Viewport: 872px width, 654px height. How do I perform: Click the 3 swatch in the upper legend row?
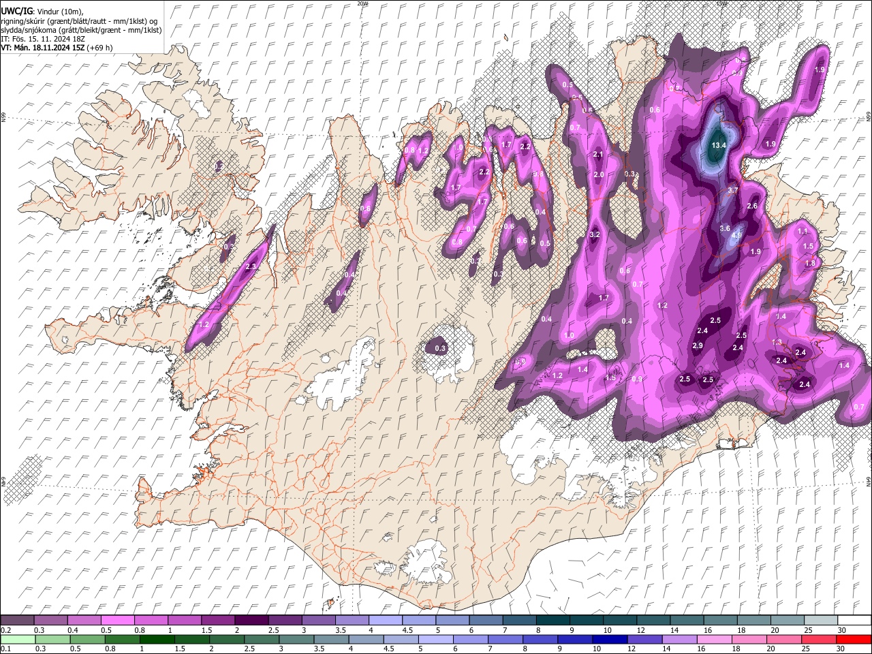317,620
